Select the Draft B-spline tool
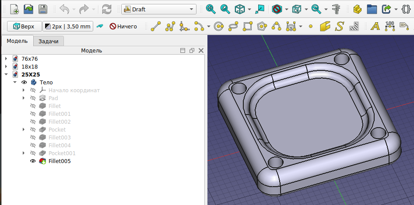The width and height of the screenshot is (414, 205). (276, 26)
